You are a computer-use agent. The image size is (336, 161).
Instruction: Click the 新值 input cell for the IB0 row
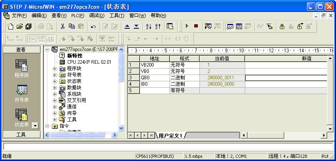(x=286, y=84)
